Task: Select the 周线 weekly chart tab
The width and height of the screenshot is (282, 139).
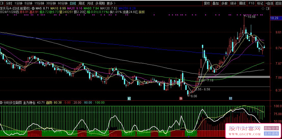Action: click(x=81, y=3)
